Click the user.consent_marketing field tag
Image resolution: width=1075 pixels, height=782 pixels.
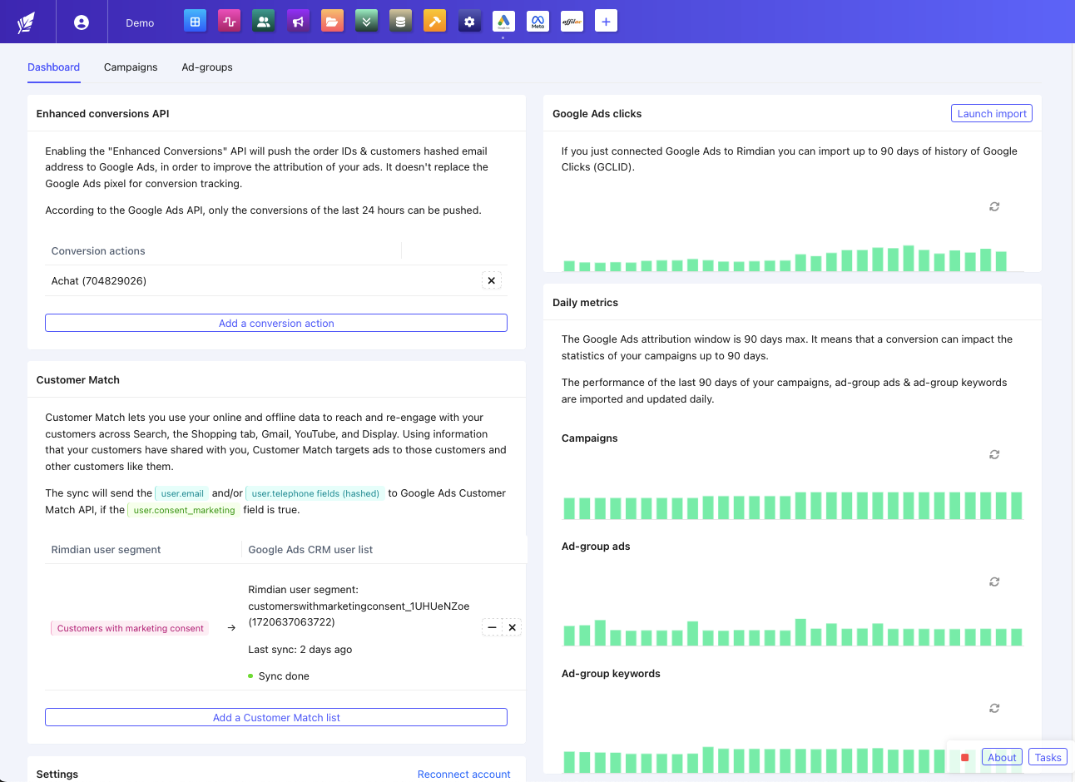point(184,510)
